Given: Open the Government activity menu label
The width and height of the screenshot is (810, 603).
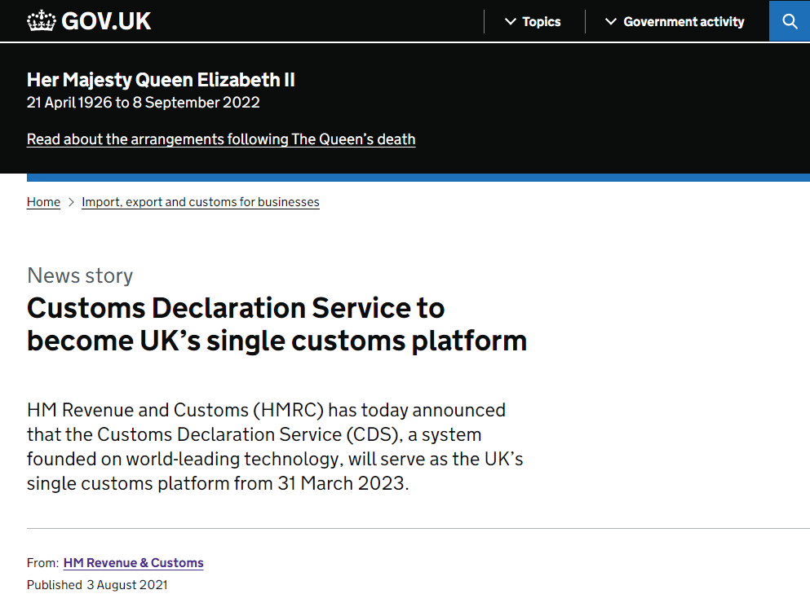Looking at the screenshot, I should tap(684, 22).
